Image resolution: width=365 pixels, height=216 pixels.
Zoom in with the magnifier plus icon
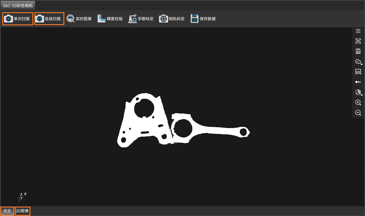tap(358, 102)
